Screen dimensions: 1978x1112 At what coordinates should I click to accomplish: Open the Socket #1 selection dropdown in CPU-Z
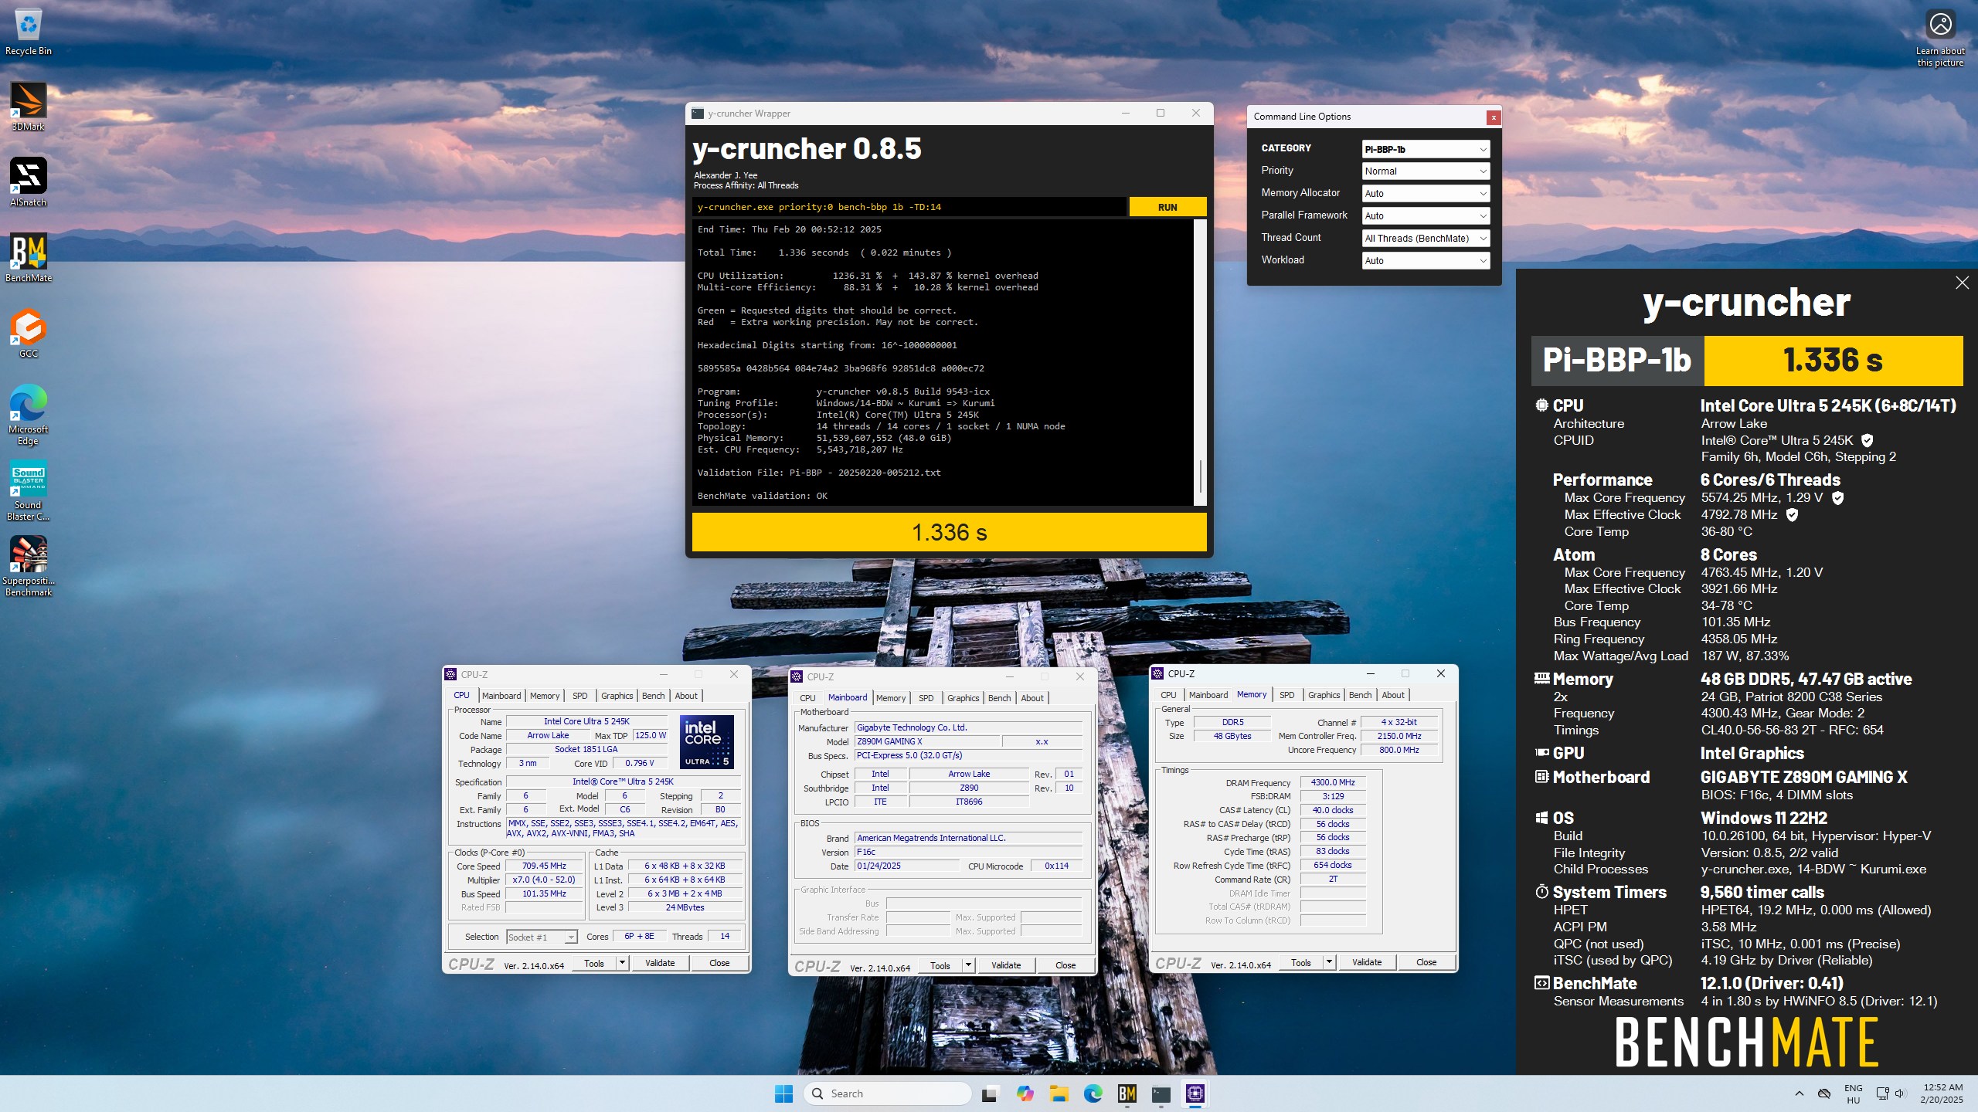point(542,937)
